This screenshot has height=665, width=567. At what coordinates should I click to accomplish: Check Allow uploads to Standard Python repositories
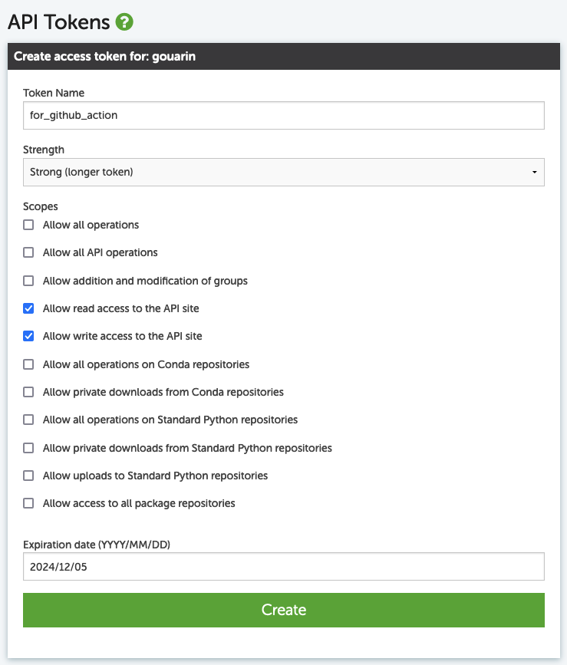tap(28, 476)
